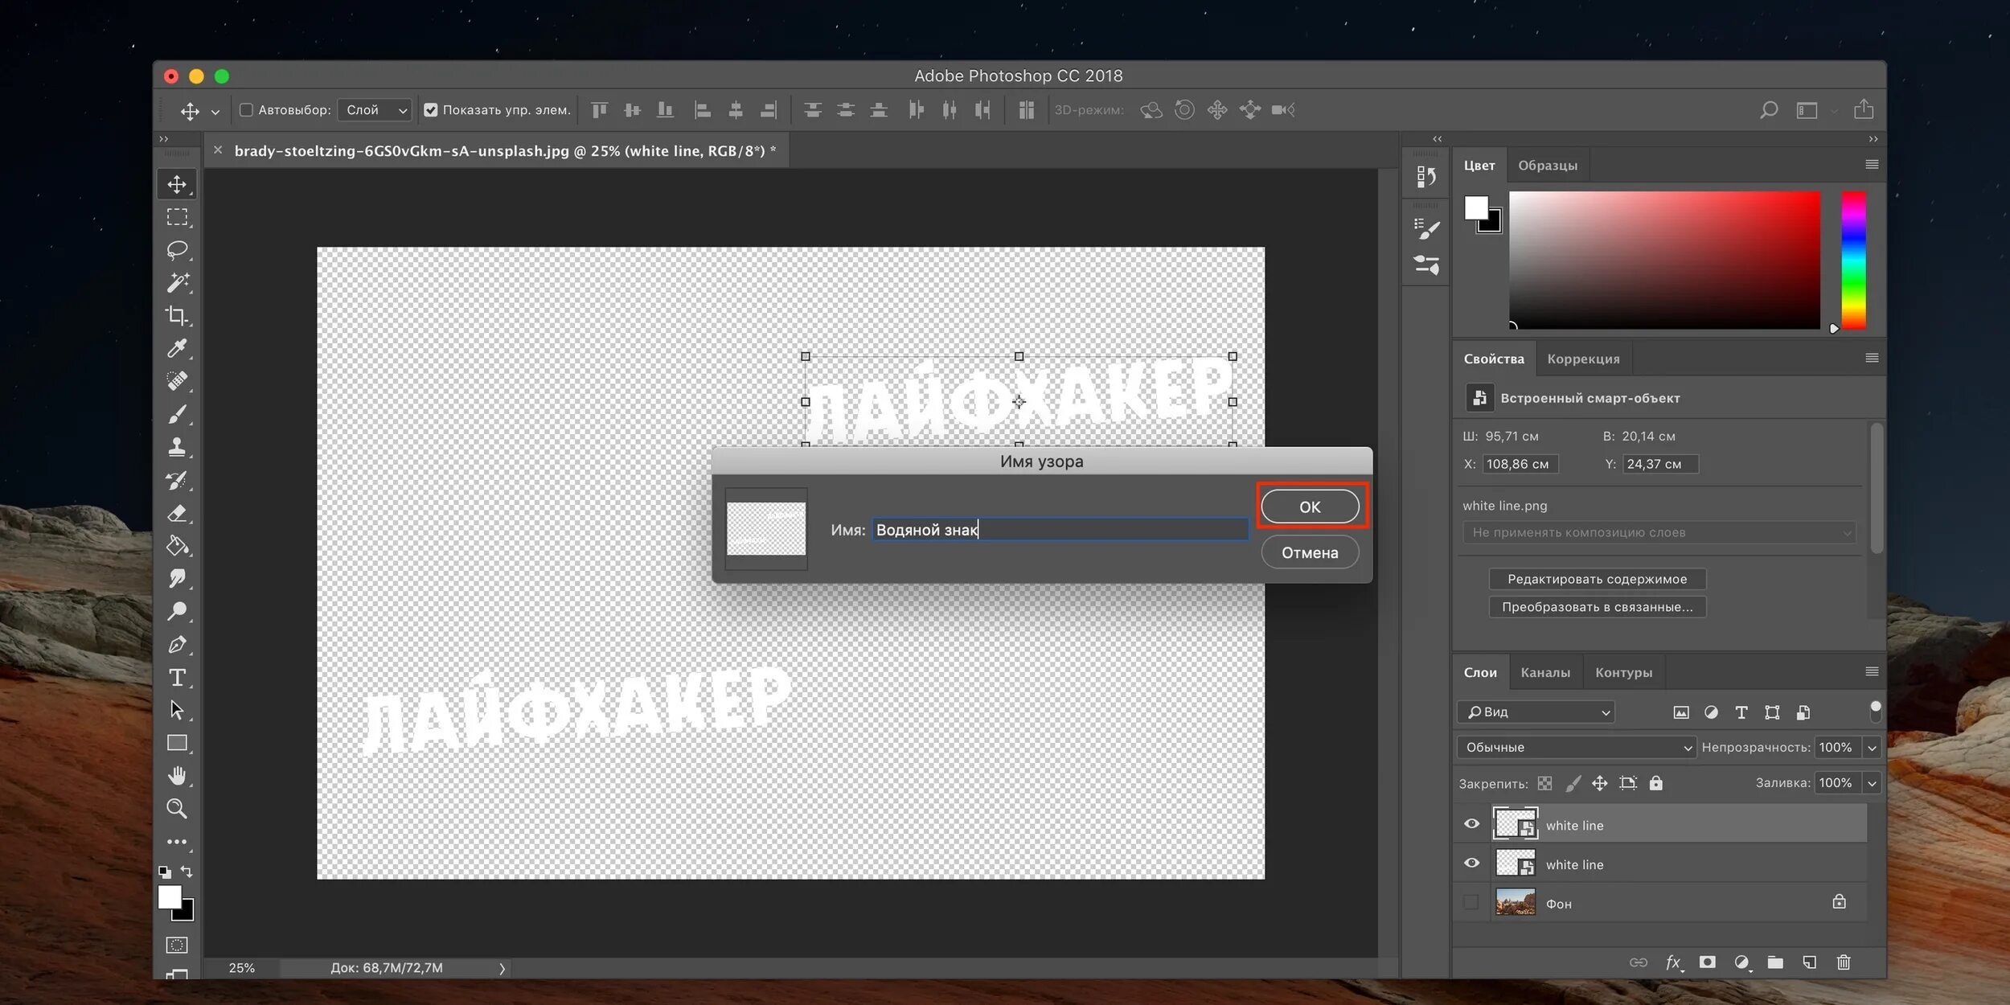Open the Непрозрачность value arrow
This screenshot has width=2010, height=1005.
(x=1872, y=748)
